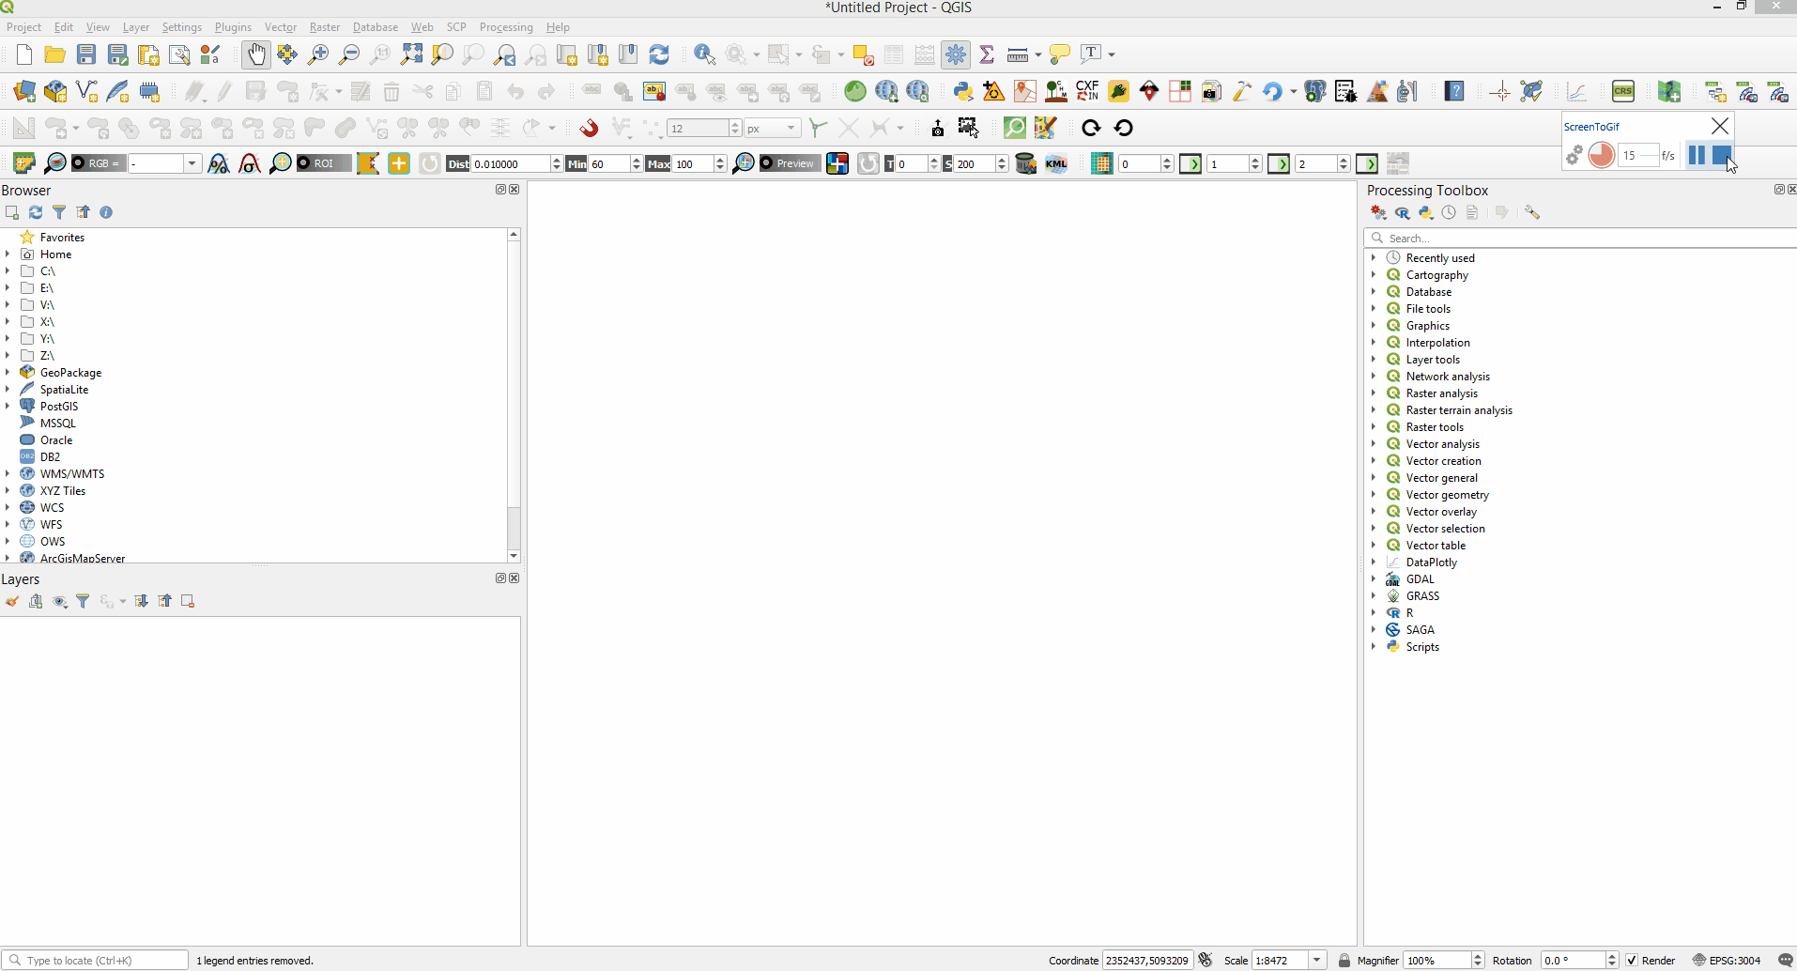Click the New Shapefile Layer icon
Image resolution: width=1797 pixels, height=971 pixels.
pyautogui.click(x=86, y=91)
